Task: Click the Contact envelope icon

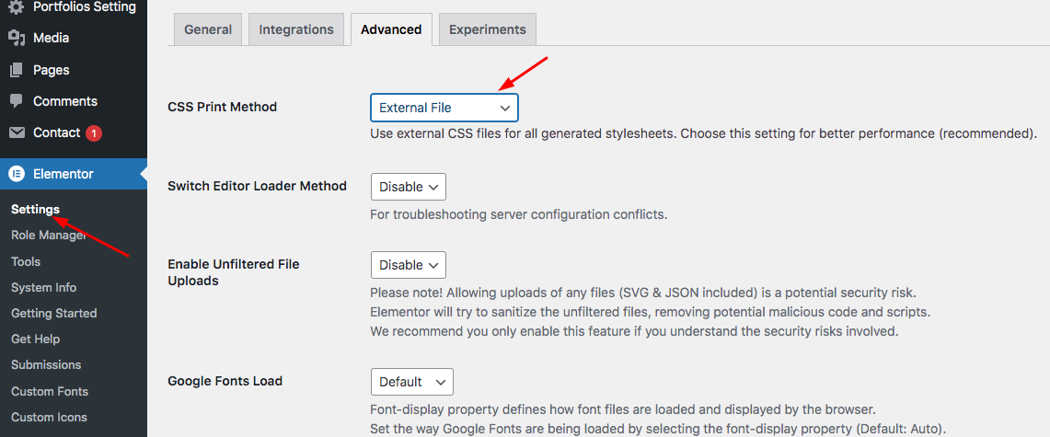Action: pos(17,132)
